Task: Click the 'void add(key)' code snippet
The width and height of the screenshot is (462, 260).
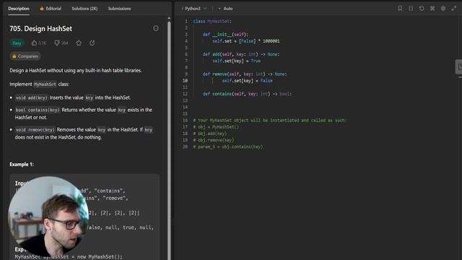Action: tap(32, 97)
